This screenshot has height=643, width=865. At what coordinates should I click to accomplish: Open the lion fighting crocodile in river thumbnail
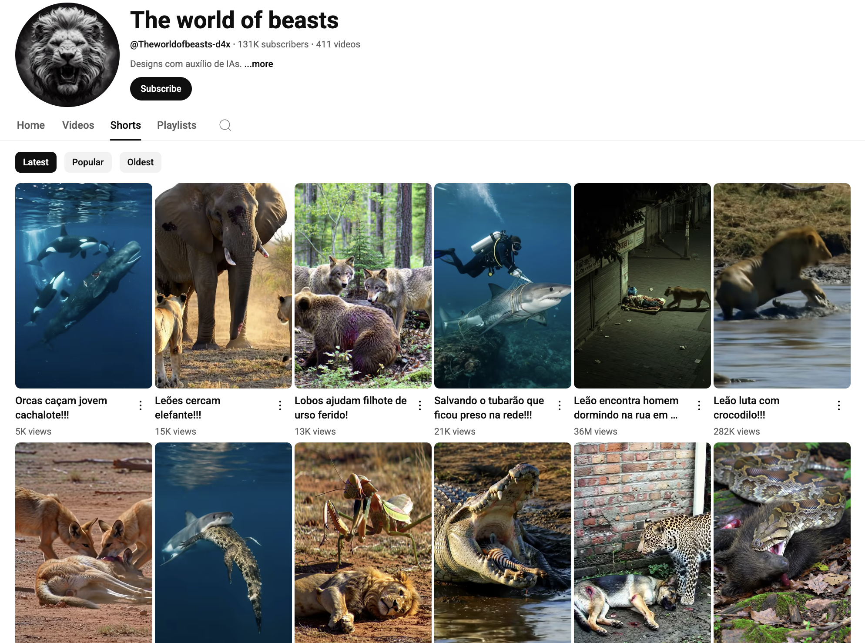[782, 286]
